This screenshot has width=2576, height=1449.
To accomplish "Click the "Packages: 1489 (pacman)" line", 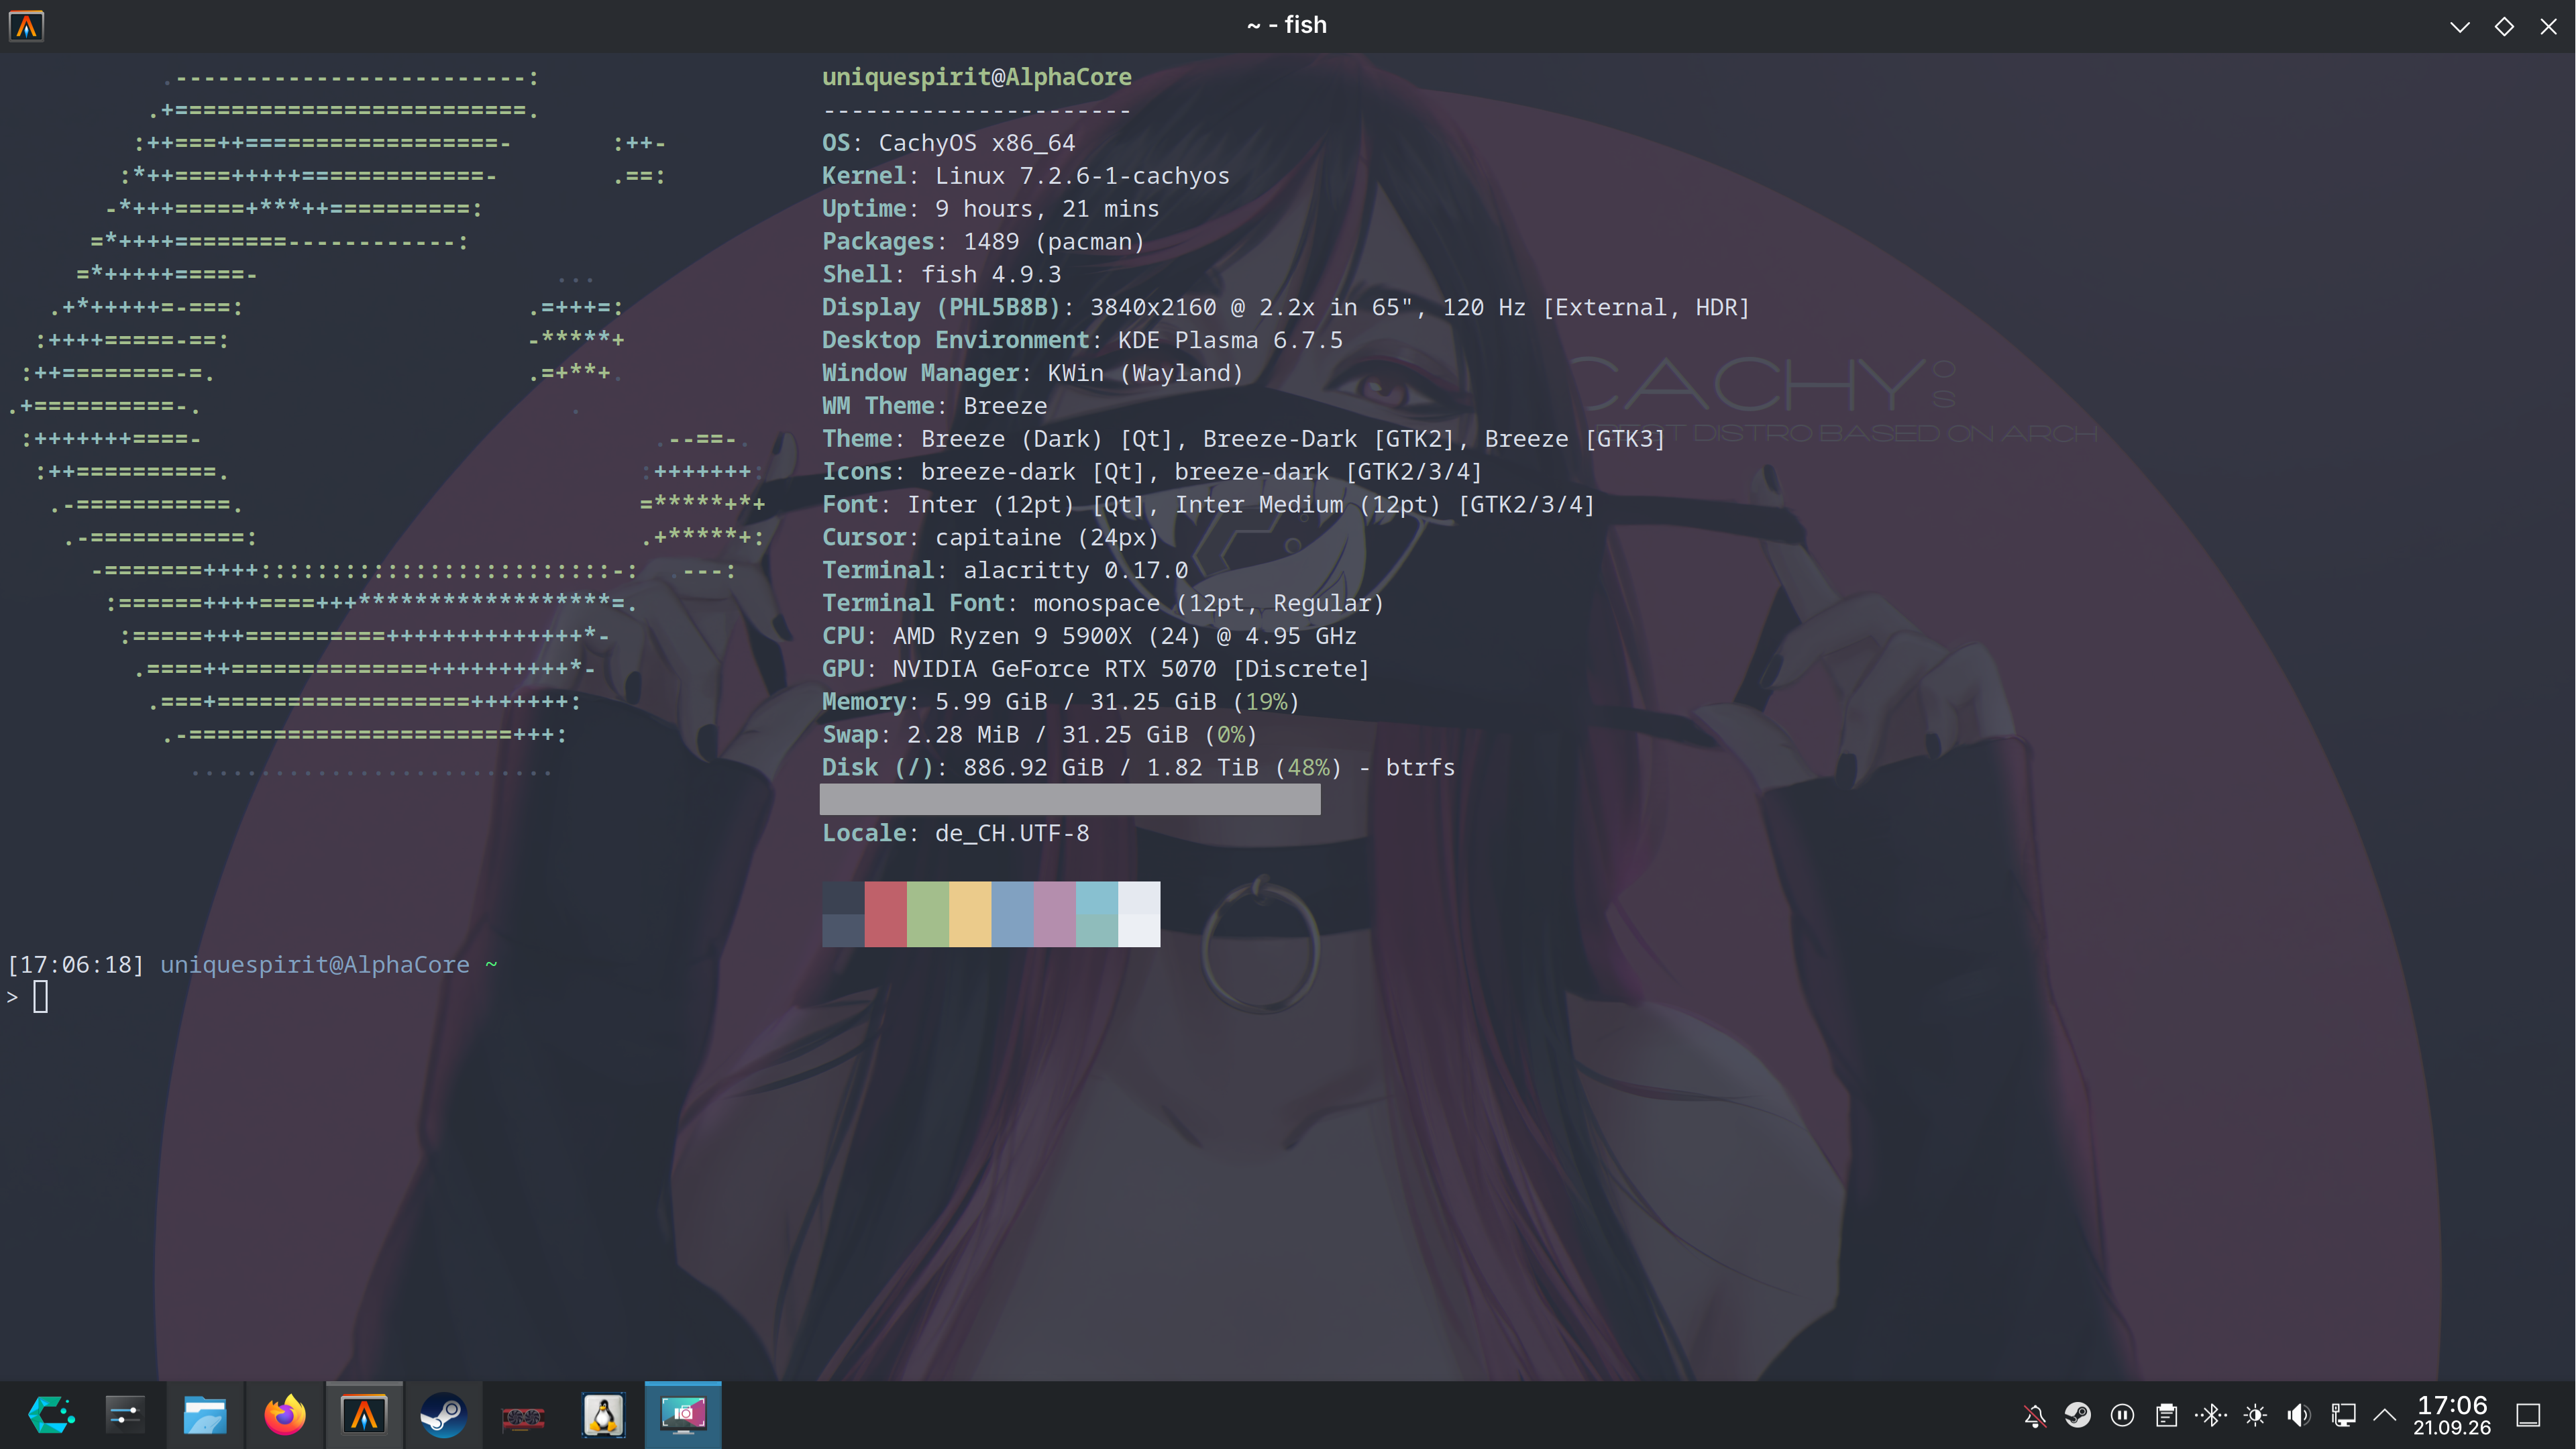I will 983,242.
